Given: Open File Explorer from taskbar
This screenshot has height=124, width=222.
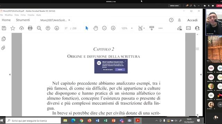Looking at the screenshot, I should pos(65,121).
